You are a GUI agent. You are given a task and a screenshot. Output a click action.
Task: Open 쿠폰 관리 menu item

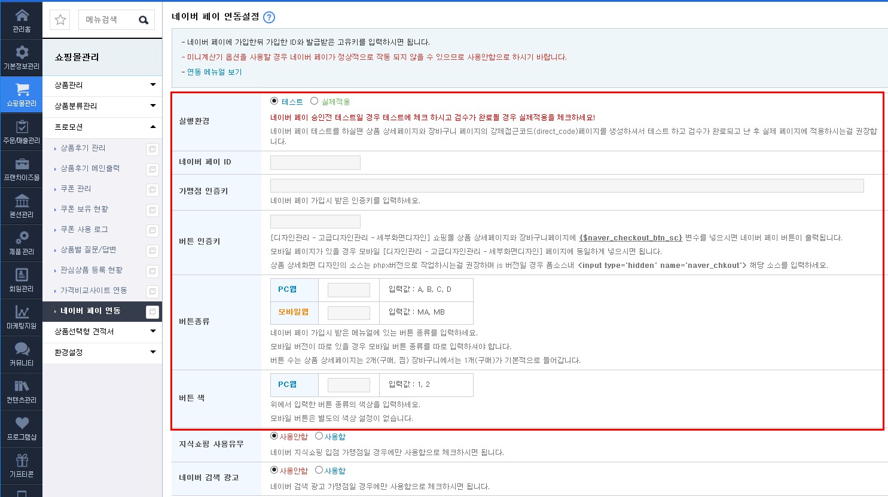(75, 188)
